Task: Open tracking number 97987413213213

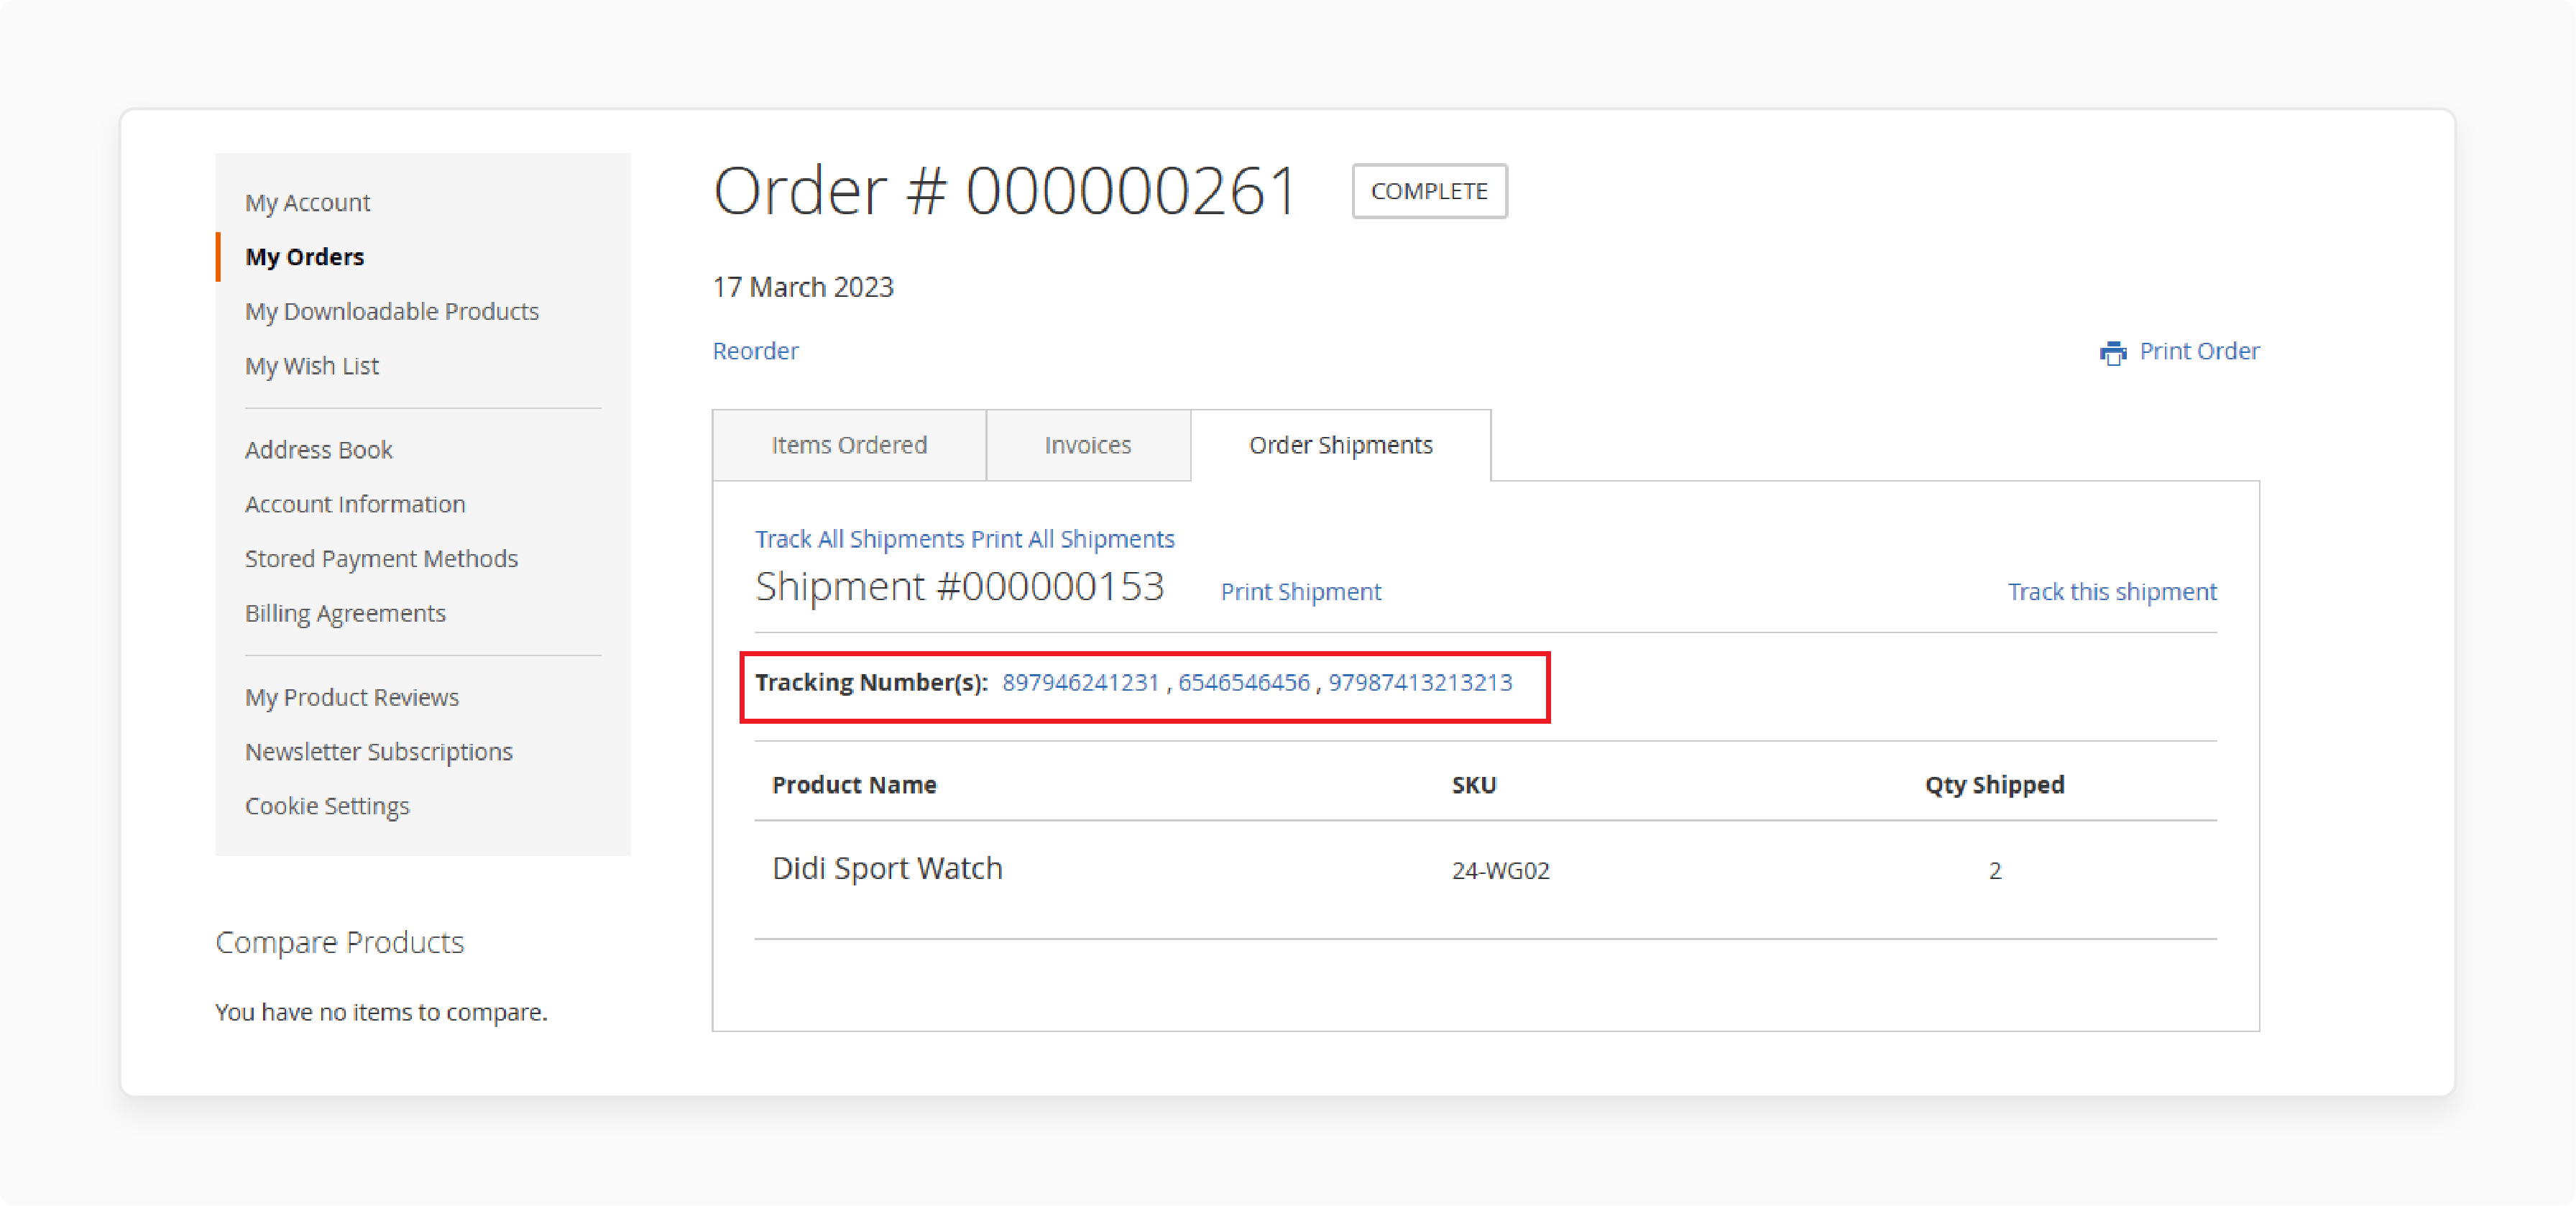Action: [1420, 683]
